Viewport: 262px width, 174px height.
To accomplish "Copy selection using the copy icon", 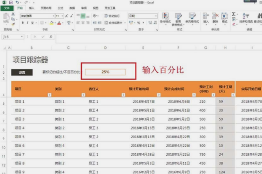I will point(13,19).
